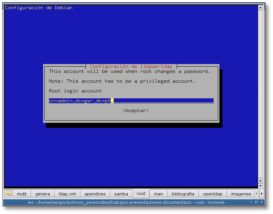Open the openldap session tab
Image resolution: width=273 pixels, height=214 pixels.
point(213,194)
